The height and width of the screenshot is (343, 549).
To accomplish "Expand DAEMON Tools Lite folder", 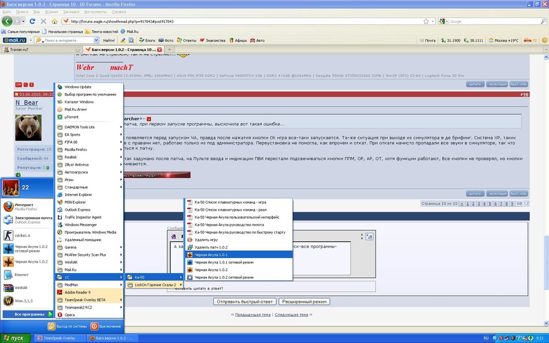I will [x=89, y=127].
